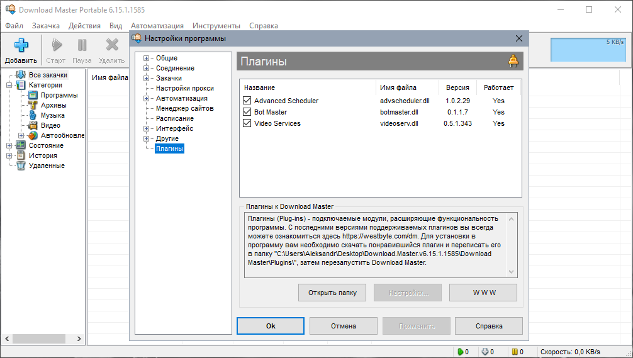Click the Отмена button
633x358 pixels.
point(344,326)
